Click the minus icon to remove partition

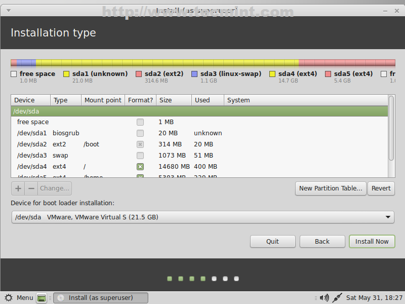coord(31,188)
